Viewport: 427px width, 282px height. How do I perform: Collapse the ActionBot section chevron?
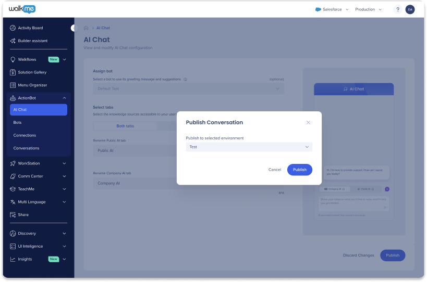(x=65, y=98)
